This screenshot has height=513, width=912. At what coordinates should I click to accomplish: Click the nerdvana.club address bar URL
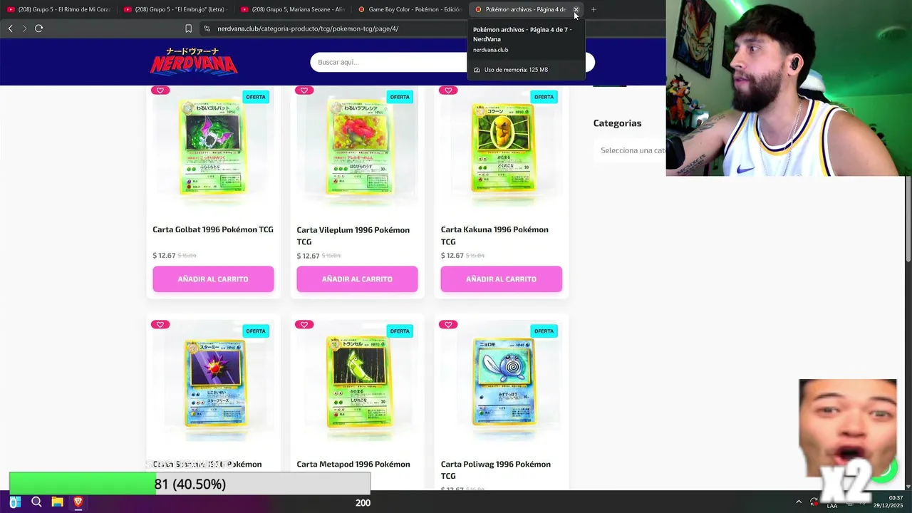[308, 28]
